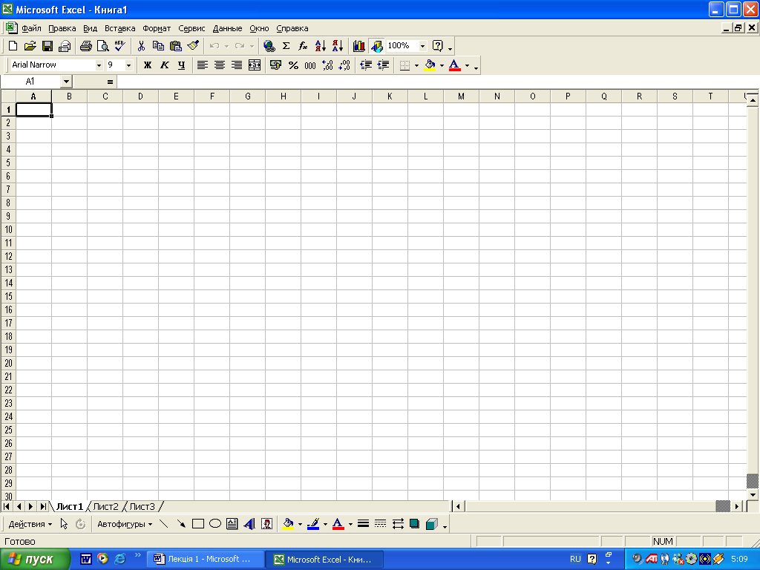
Task: Merge and center cells icon
Action: [x=255, y=65]
